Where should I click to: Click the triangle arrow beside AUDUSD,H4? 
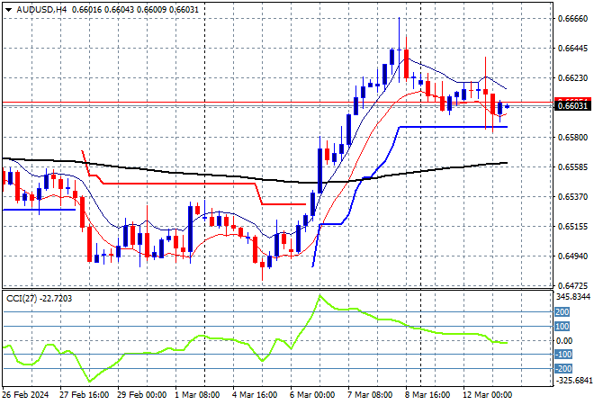[x=7, y=7]
